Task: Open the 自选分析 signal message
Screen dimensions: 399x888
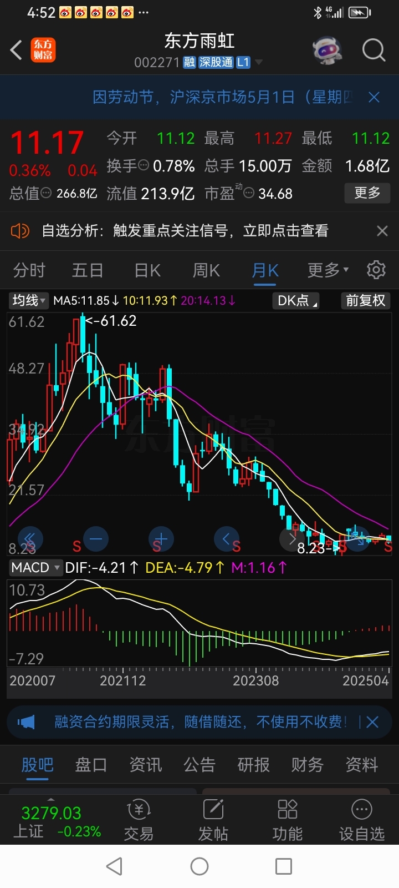Action: 185,231
